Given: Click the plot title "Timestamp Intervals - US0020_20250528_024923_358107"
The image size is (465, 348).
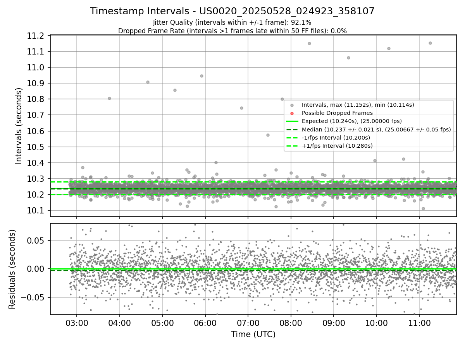Looking at the screenshot, I should 232,11.
